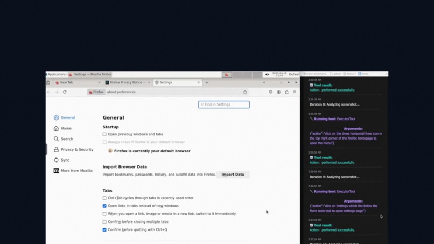Close the Settings tab
Screen dimensions: 434x244
[x=199, y=82]
